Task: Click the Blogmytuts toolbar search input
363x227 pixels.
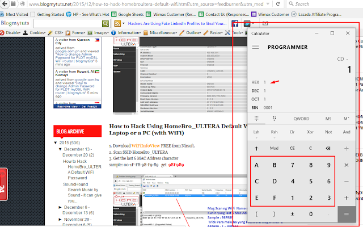Action: (x=68, y=23)
